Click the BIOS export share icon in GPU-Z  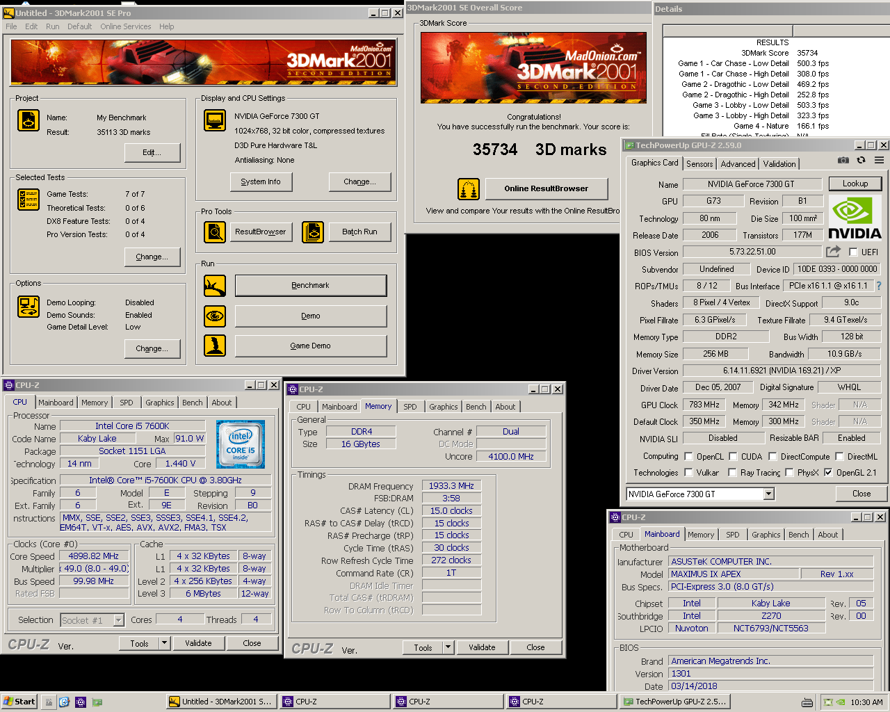[833, 252]
